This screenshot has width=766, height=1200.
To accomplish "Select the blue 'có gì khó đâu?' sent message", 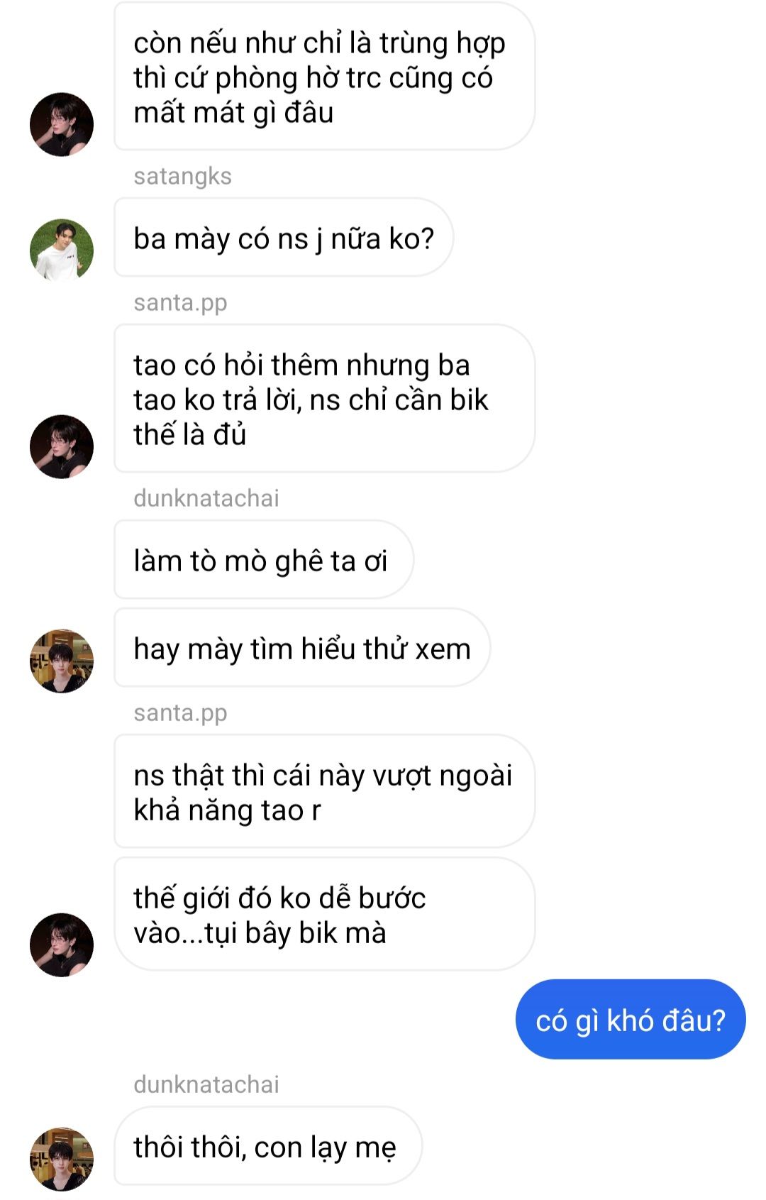I will pos(631,1020).
